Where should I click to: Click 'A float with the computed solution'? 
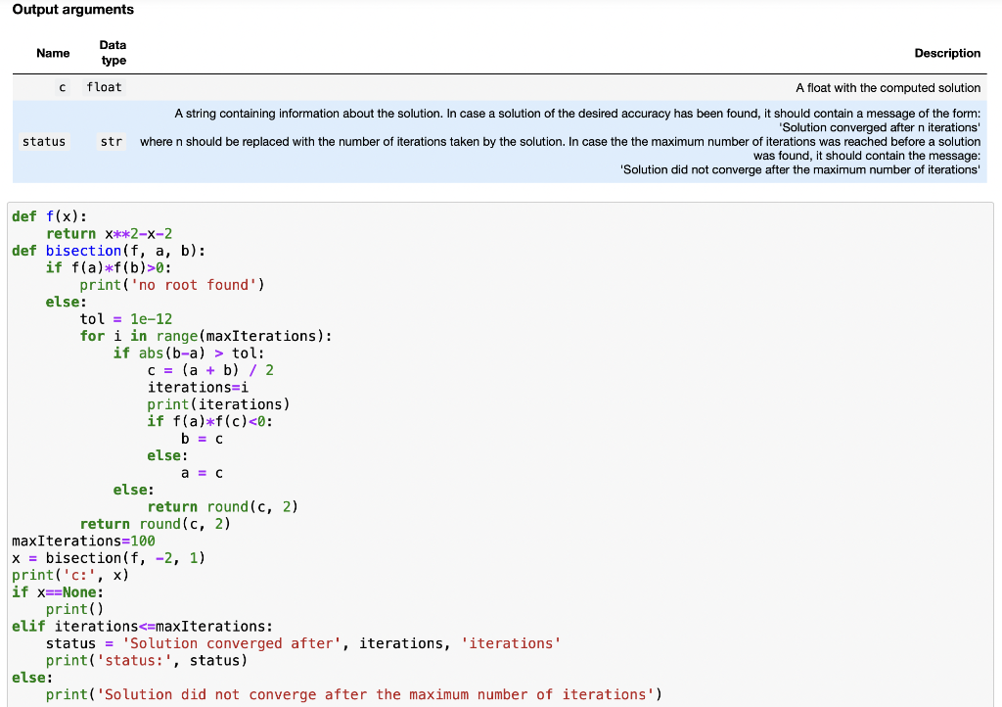pyautogui.click(x=888, y=87)
